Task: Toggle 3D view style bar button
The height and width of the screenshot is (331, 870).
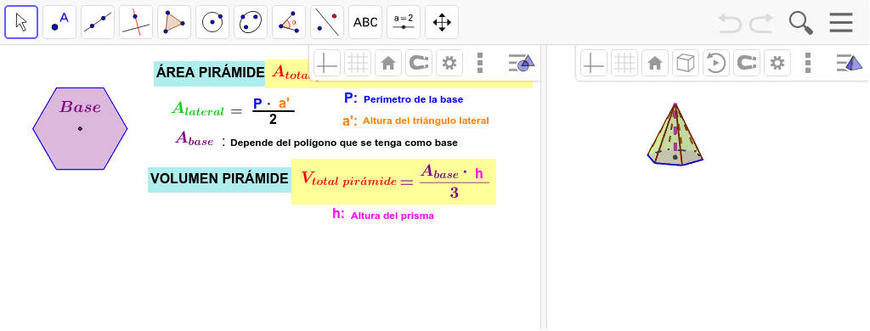Action: click(x=850, y=63)
